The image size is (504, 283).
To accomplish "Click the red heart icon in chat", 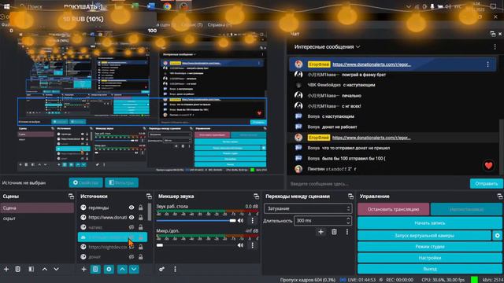I will tap(488, 166).
